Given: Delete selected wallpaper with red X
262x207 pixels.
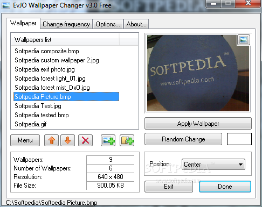Looking at the screenshot, I should coord(85,140).
